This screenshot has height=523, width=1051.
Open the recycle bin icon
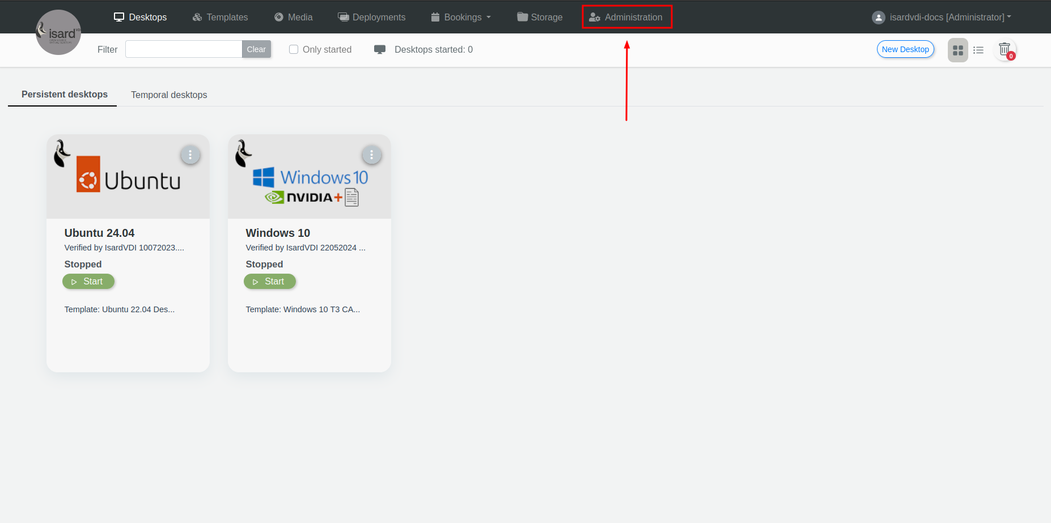[1005, 50]
